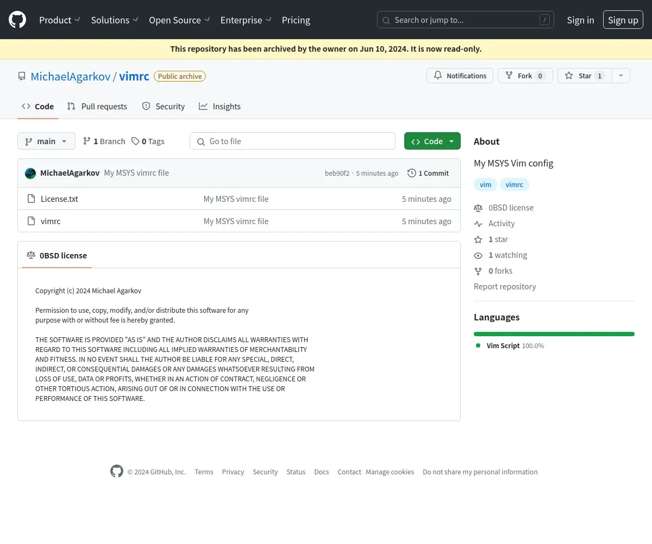This screenshot has width=652, height=544.
Task: Open the green Code dropdown button
Action: click(432, 141)
